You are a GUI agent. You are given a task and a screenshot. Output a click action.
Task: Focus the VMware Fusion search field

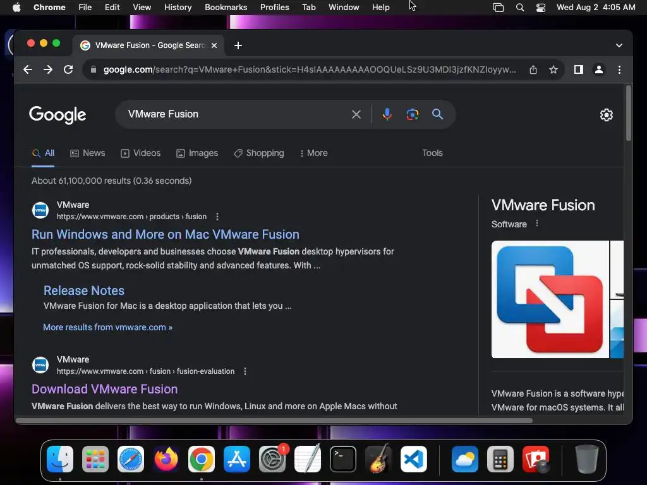235,114
